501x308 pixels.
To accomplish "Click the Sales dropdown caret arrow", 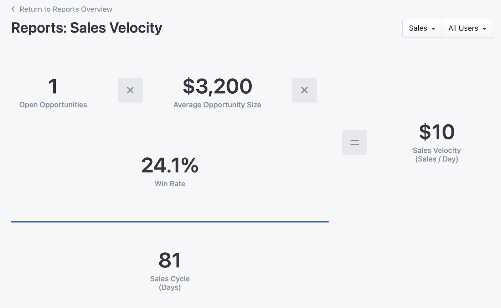I will 433,29.
